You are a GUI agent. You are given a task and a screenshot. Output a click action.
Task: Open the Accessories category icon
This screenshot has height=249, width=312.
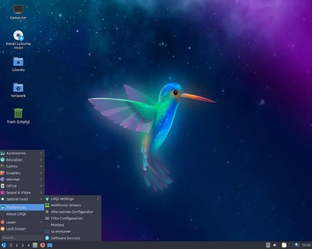(x=2, y=153)
